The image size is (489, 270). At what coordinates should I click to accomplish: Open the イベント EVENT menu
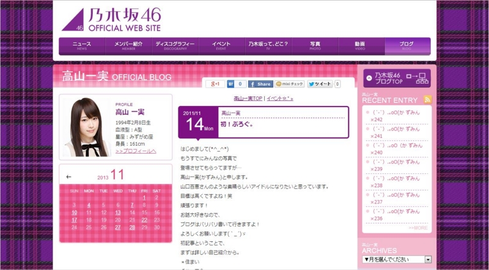point(221,47)
